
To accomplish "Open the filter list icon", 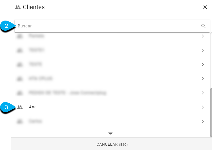I will pyautogui.click(x=110, y=134).
